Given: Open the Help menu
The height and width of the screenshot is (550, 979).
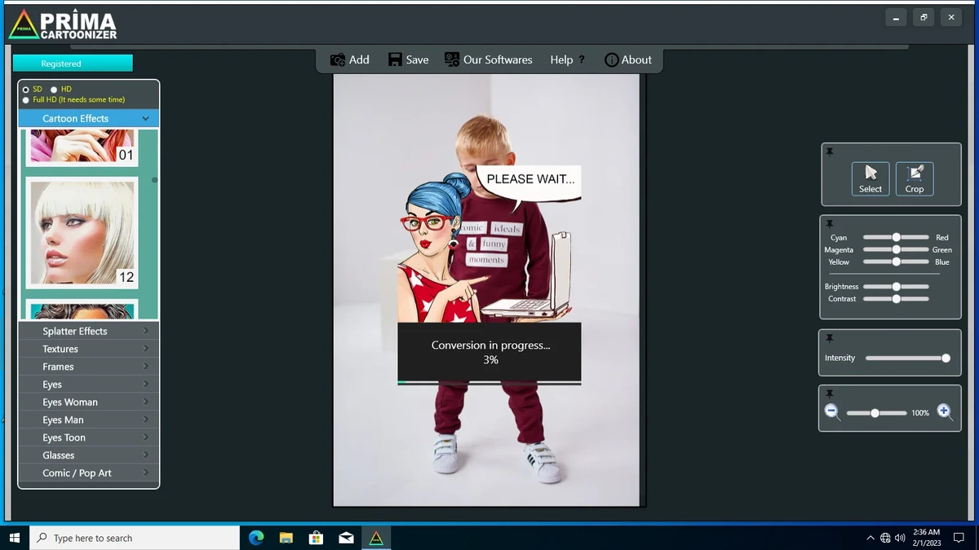Looking at the screenshot, I should 567,59.
